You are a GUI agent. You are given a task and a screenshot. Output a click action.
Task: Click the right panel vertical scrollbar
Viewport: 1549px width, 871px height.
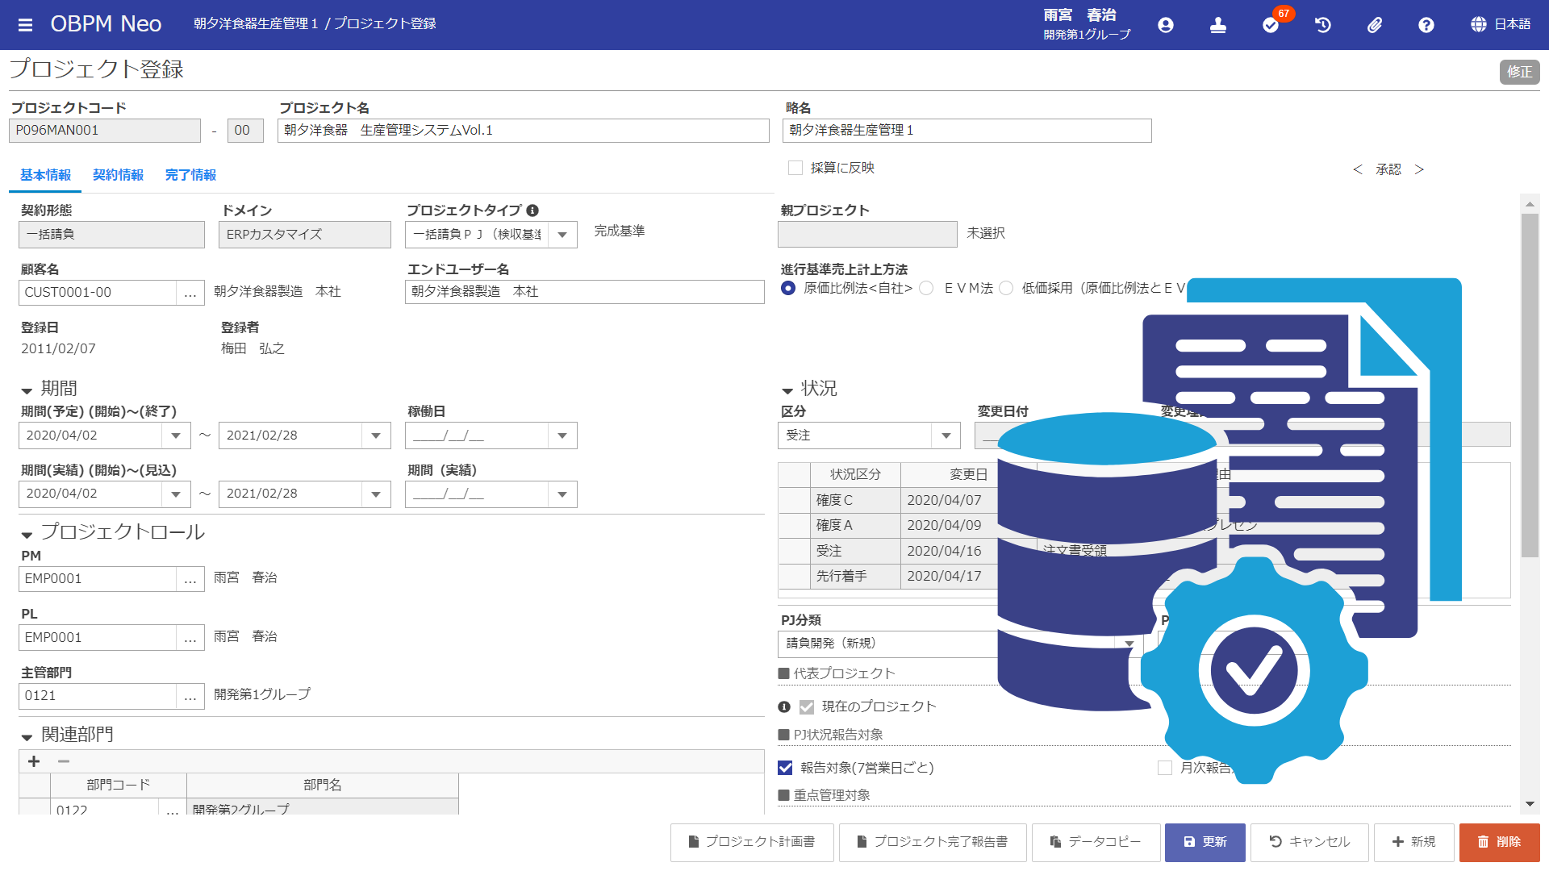1529,387
